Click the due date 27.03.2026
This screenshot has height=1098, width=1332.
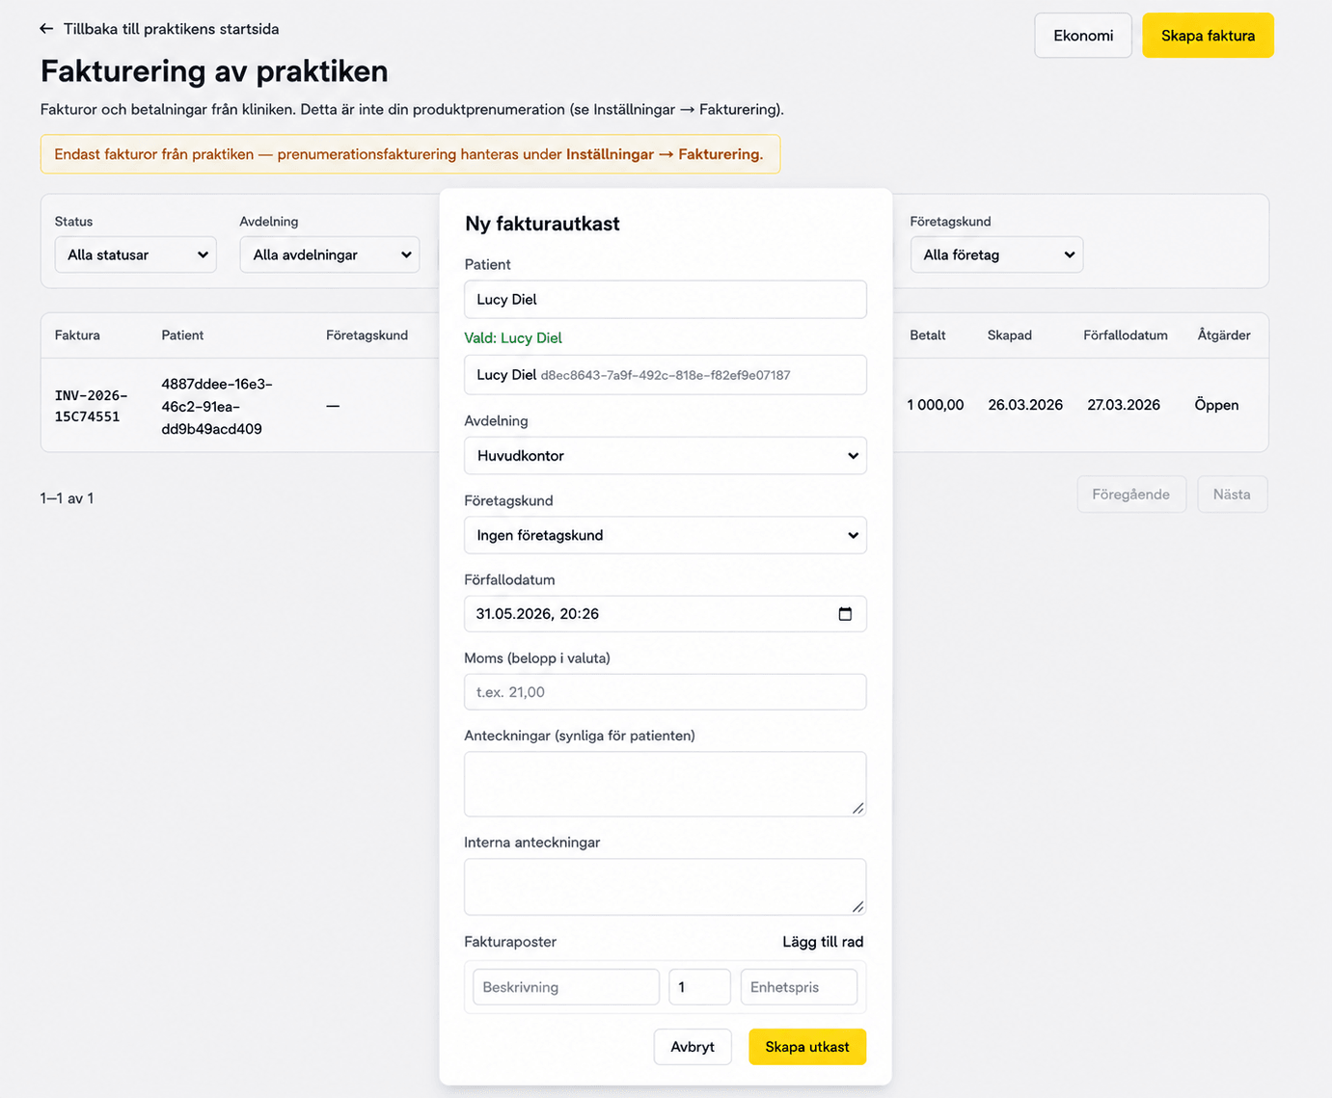pos(1124,405)
